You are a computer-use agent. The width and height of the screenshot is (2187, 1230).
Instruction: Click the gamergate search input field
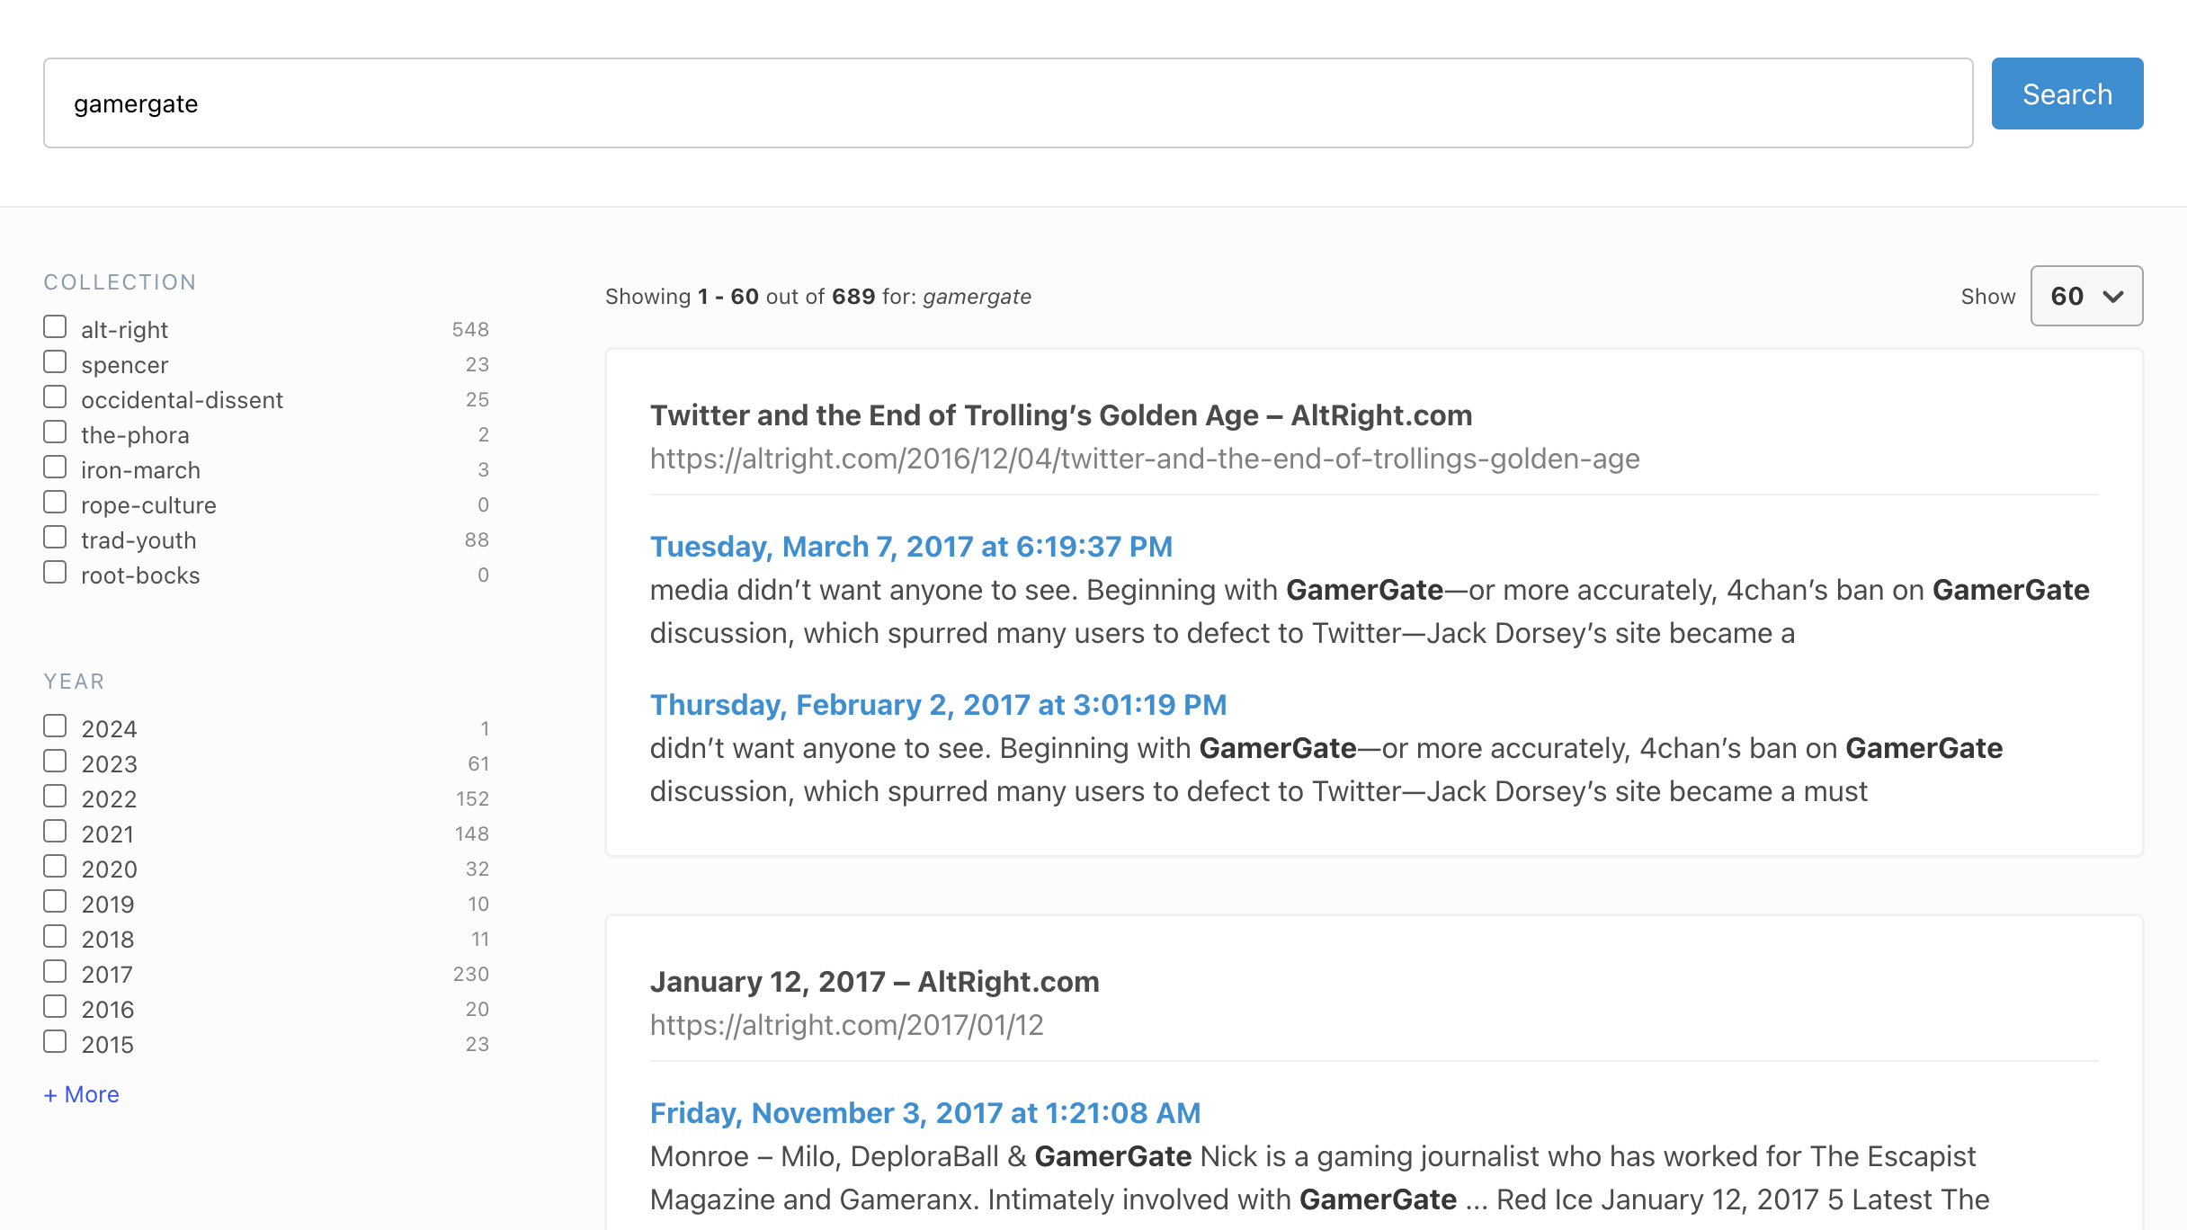[1007, 103]
